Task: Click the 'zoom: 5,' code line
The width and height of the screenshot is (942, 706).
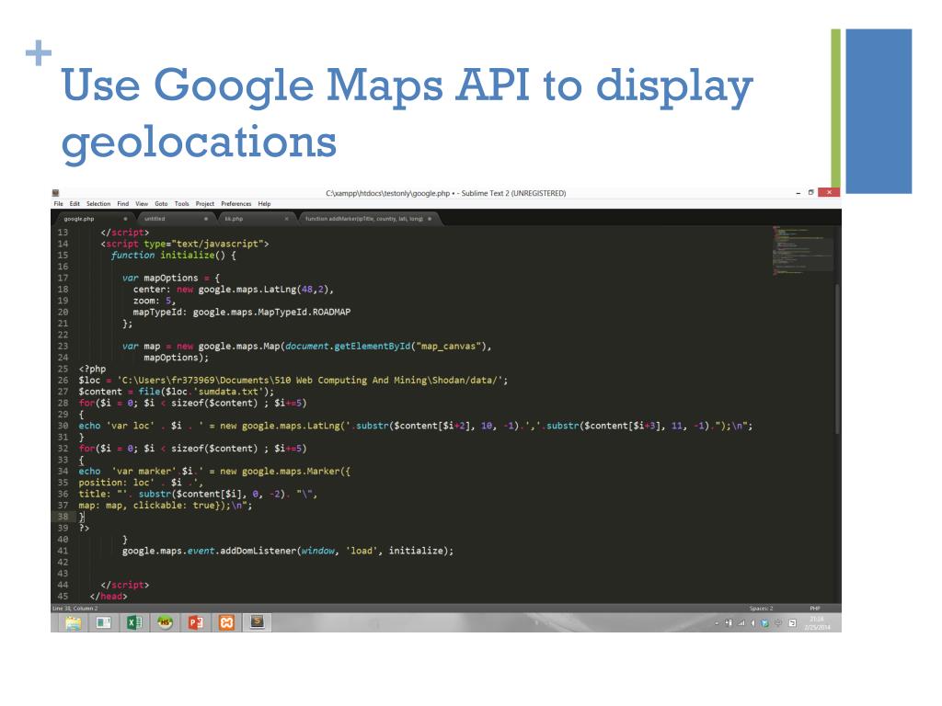Action: click(155, 301)
